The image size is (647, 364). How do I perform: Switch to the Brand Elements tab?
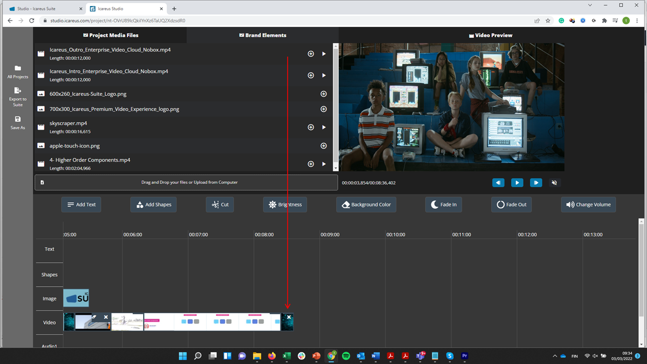coord(262,35)
